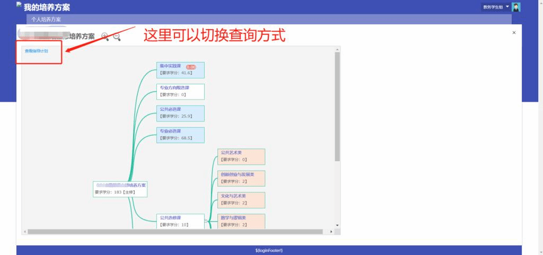Select the 专业必选课 node

pyautogui.click(x=180, y=135)
